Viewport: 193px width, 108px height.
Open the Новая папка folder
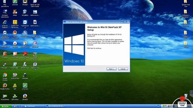[35, 34]
